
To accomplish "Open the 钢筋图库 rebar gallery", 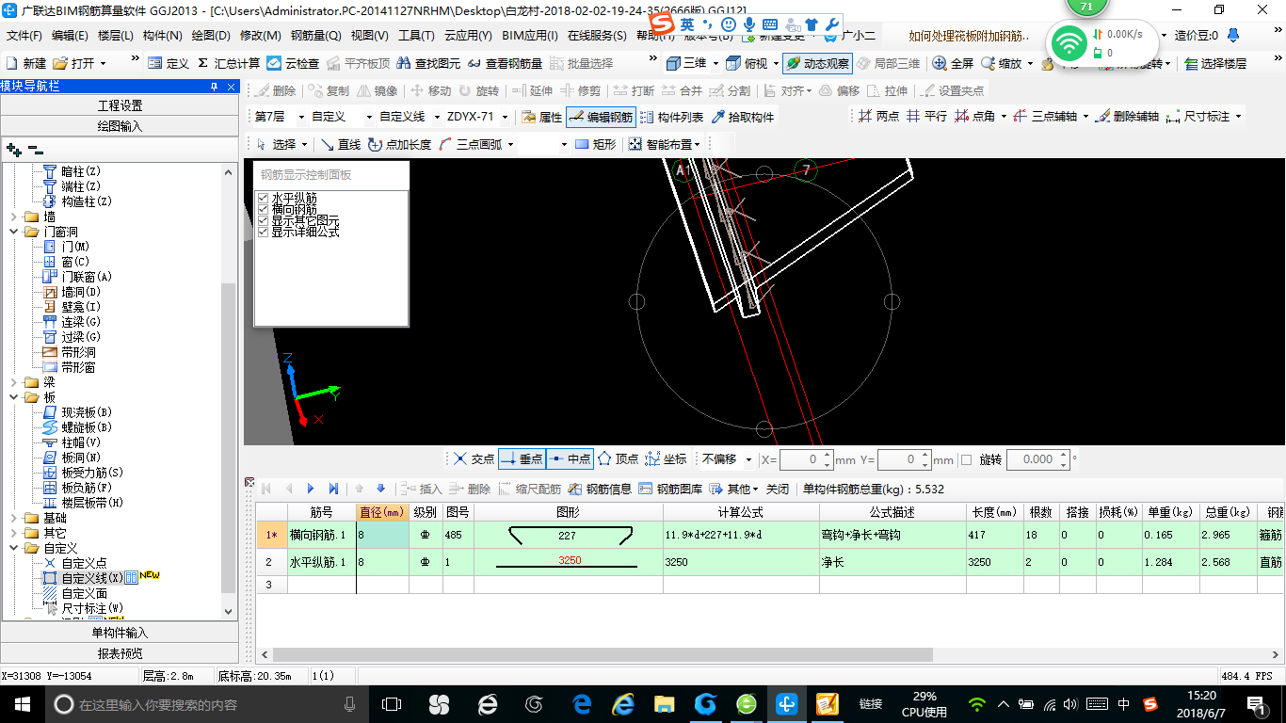I will [x=670, y=489].
